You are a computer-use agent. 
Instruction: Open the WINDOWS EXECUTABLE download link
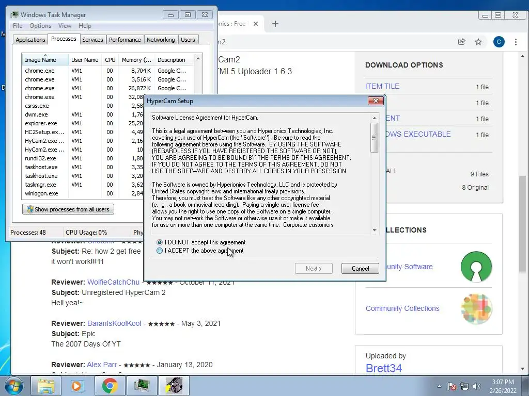418,134
